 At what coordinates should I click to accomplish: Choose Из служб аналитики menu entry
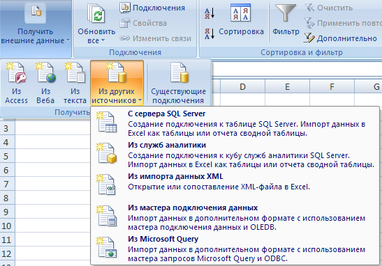(x=235, y=155)
